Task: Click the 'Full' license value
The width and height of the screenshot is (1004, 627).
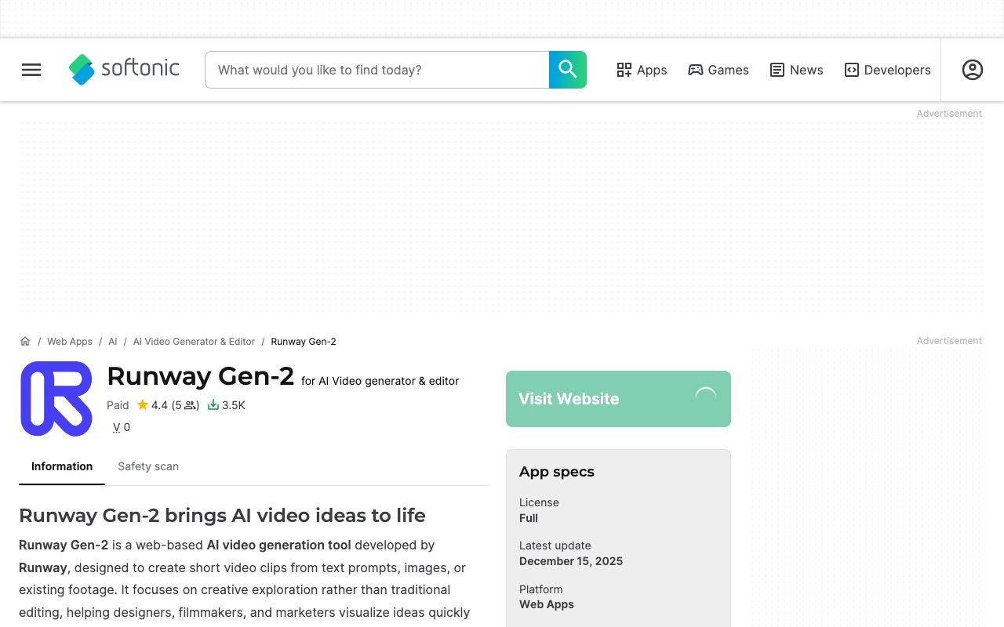Action: pos(529,518)
